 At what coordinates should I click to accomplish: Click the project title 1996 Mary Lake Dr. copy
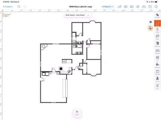[x=80, y=7]
